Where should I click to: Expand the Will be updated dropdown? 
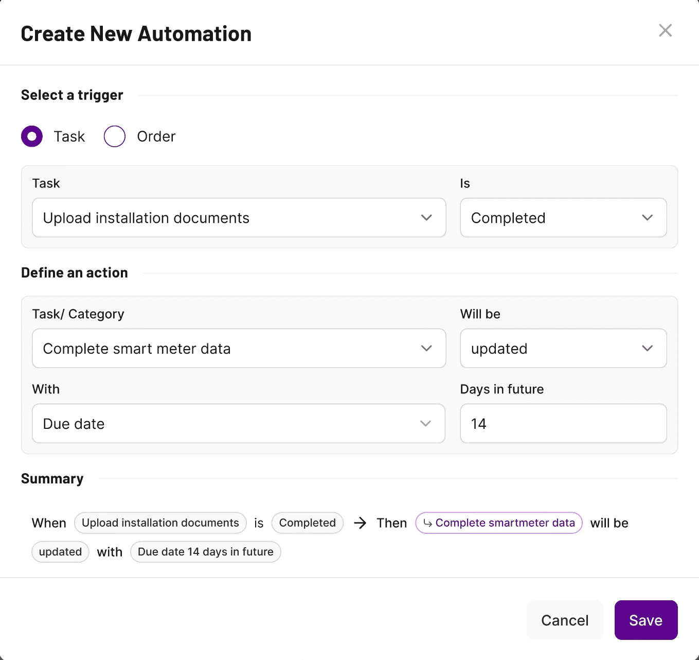(563, 349)
